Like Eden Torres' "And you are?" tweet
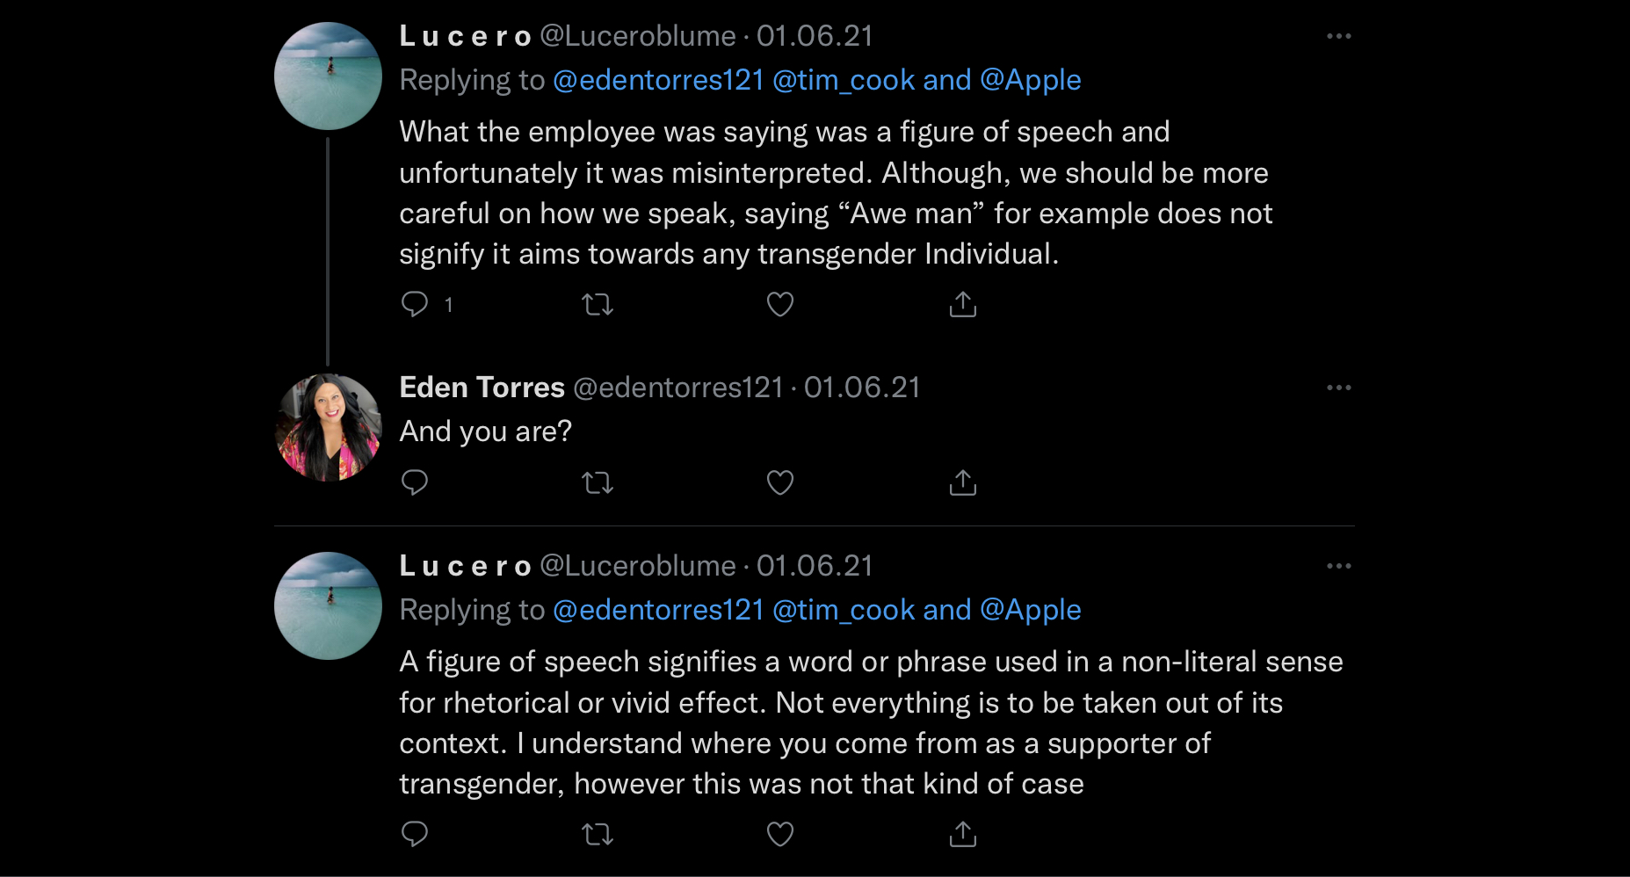 tap(780, 482)
